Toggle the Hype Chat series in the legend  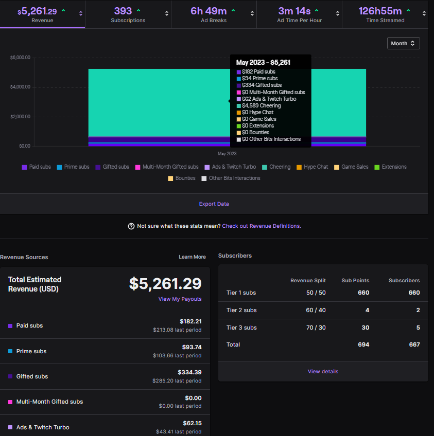click(x=299, y=167)
